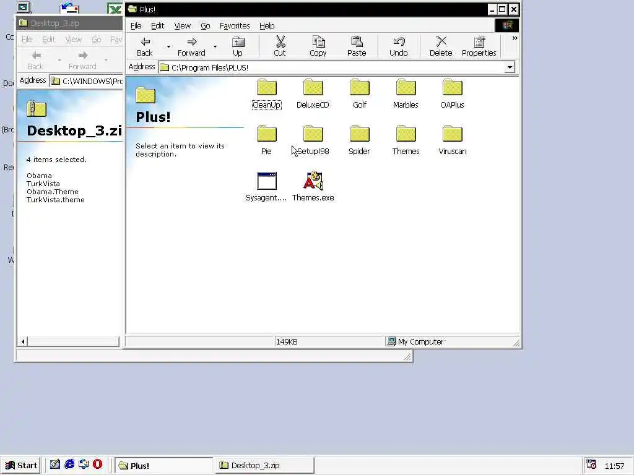Screen dimensions: 634x475
Task: Click scroll-left arrow in Desktop_3.zip window
Action: (23, 341)
